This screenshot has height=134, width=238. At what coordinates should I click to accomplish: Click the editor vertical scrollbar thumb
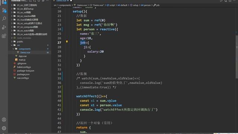click(237, 57)
